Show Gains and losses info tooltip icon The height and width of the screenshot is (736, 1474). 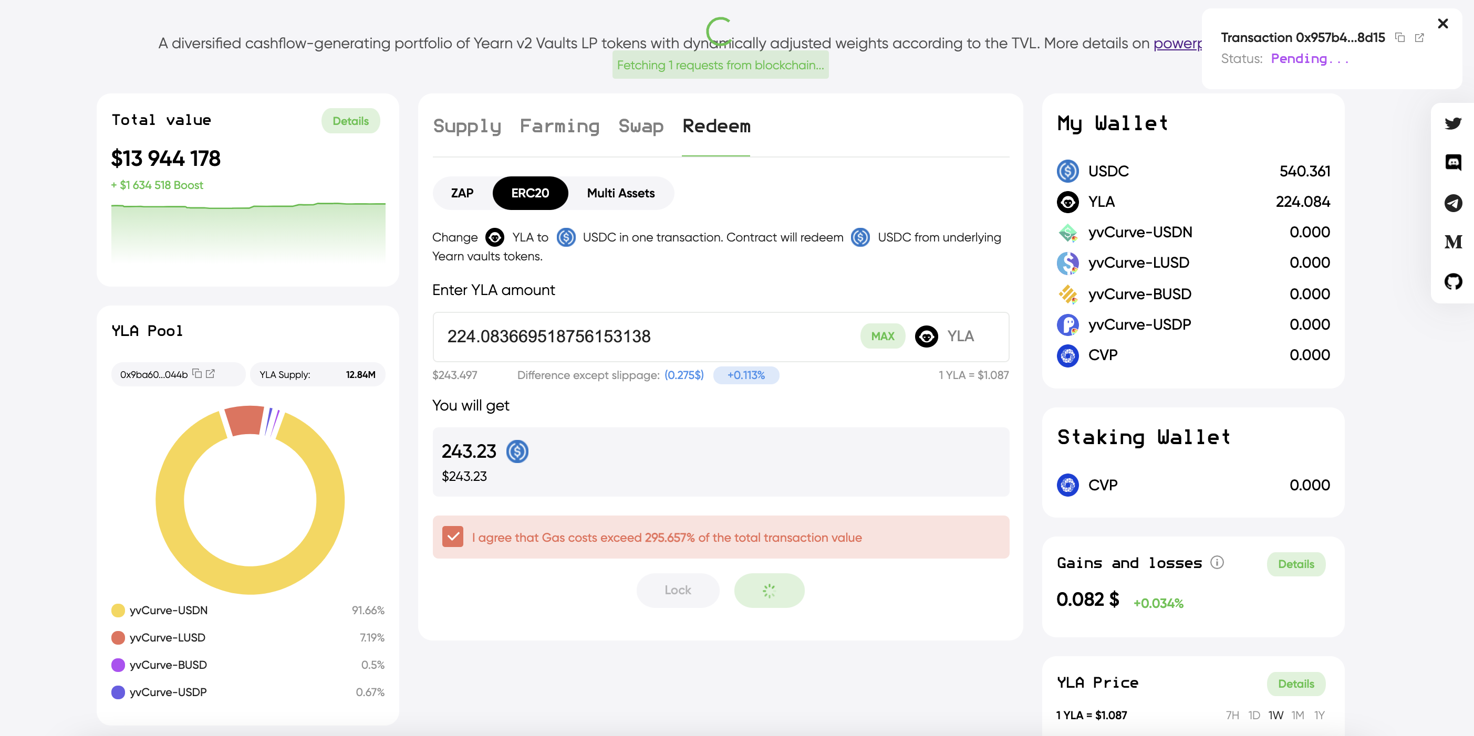click(x=1217, y=563)
